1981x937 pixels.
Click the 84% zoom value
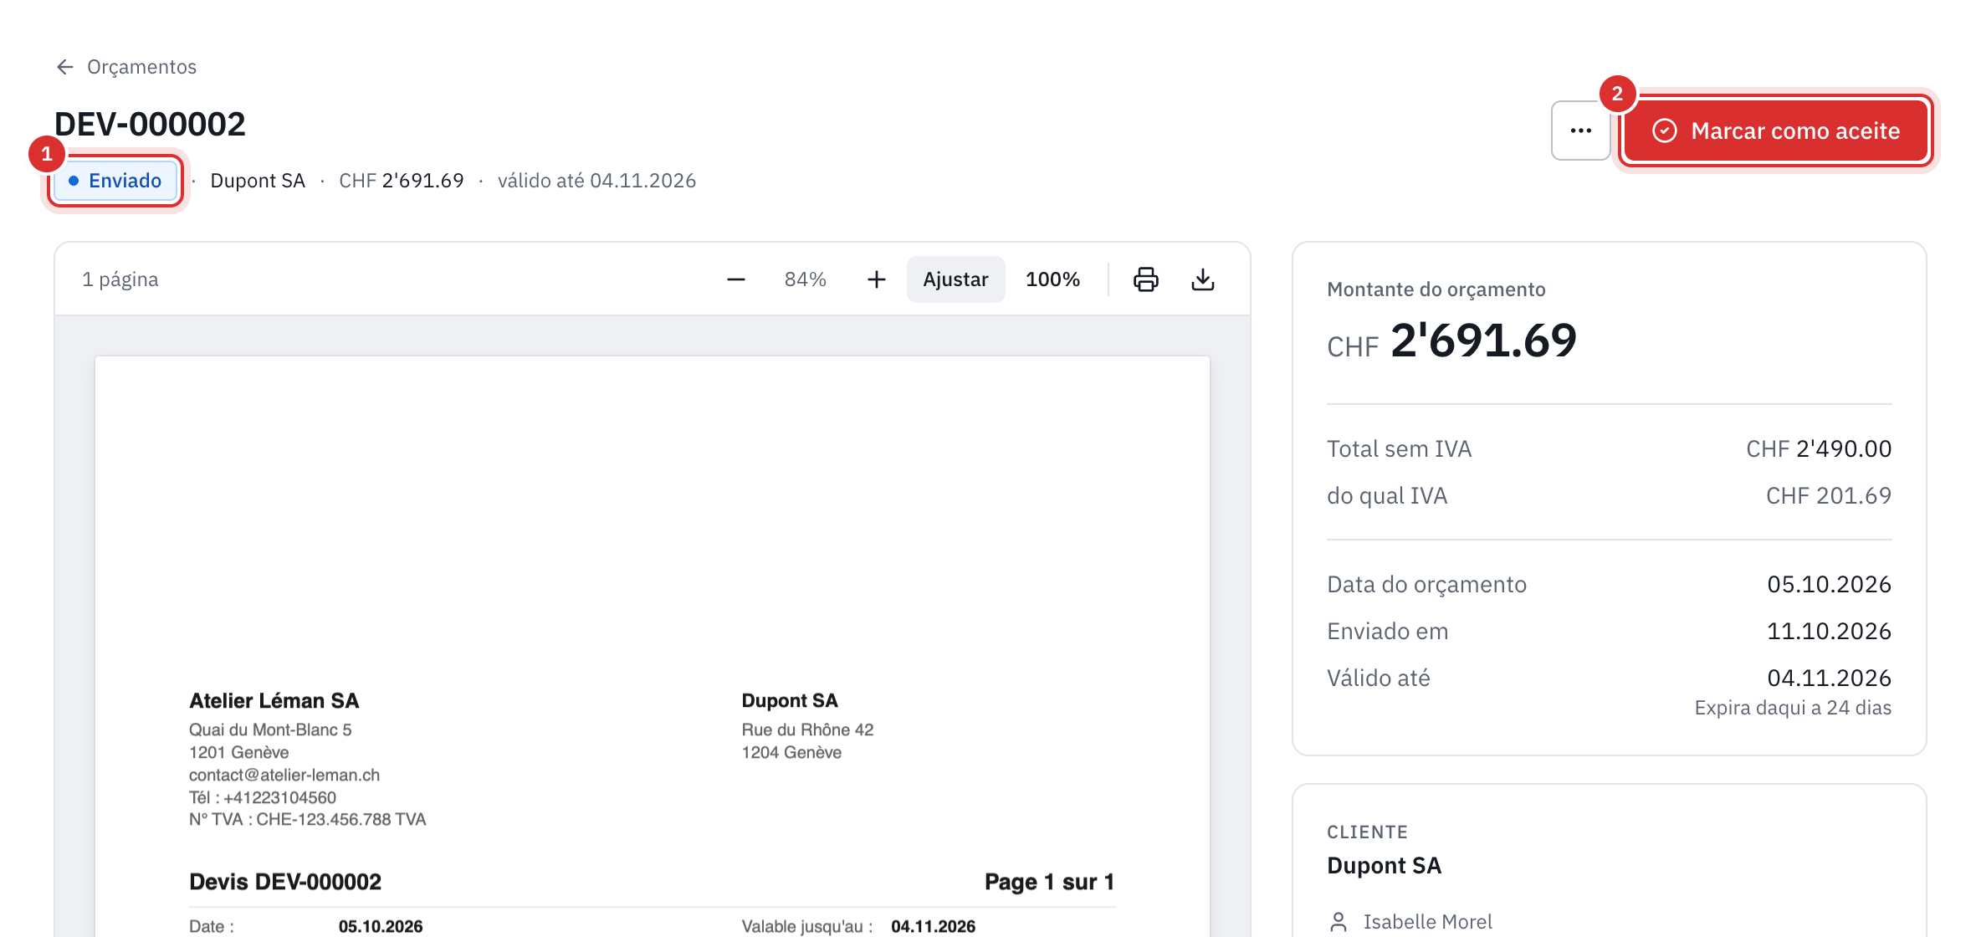click(806, 279)
